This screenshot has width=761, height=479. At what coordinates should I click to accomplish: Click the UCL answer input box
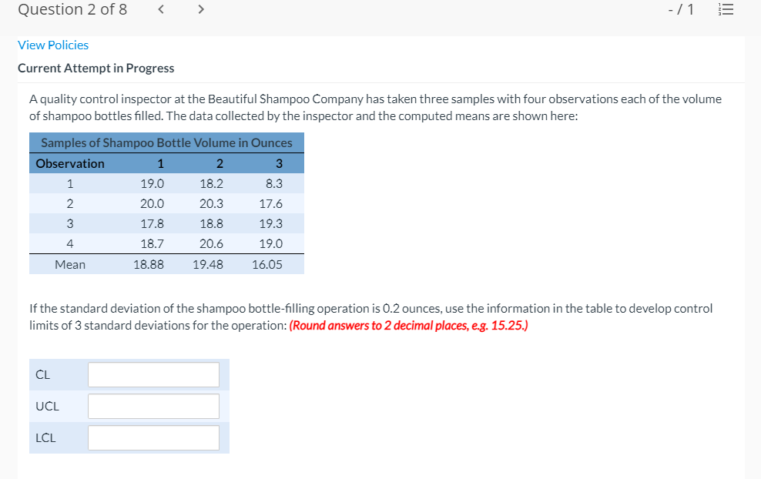pyautogui.click(x=153, y=406)
